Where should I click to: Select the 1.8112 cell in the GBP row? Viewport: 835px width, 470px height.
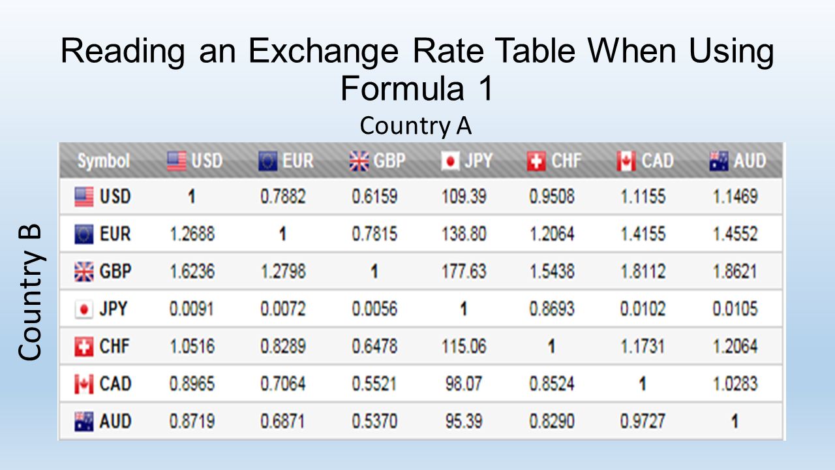tap(643, 271)
